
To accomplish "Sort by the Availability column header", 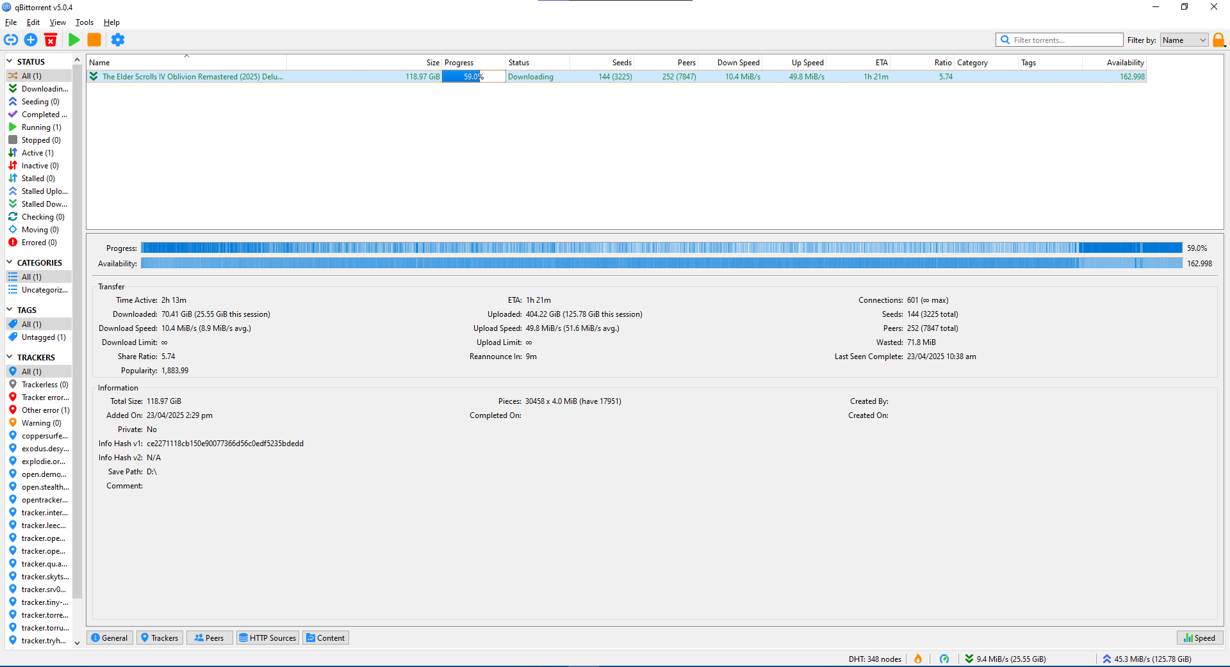I will (1114, 63).
